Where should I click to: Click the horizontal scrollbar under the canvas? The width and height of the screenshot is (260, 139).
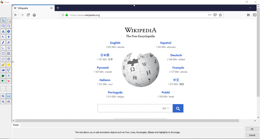pyautogui.click(x=127, y=121)
